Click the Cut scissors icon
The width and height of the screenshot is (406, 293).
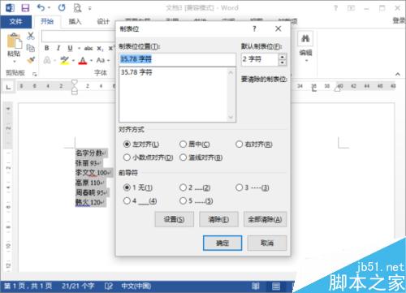pyautogui.click(x=31, y=36)
